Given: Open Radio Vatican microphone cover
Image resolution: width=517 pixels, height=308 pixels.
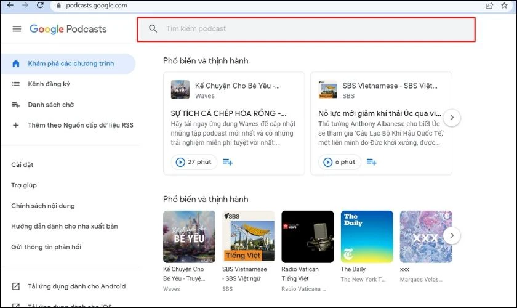Looking at the screenshot, I should pos(308,237).
